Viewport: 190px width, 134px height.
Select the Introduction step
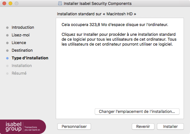[23, 28]
